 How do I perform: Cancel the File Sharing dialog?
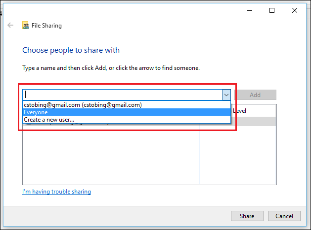(x=284, y=216)
